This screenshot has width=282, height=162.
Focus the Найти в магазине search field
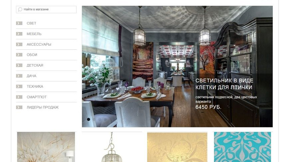tap(46, 9)
